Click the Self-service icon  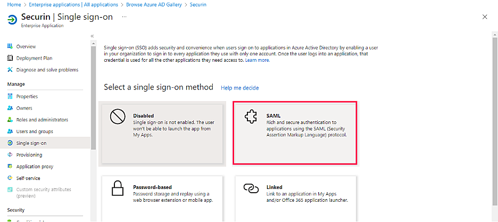click(x=10, y=178)
